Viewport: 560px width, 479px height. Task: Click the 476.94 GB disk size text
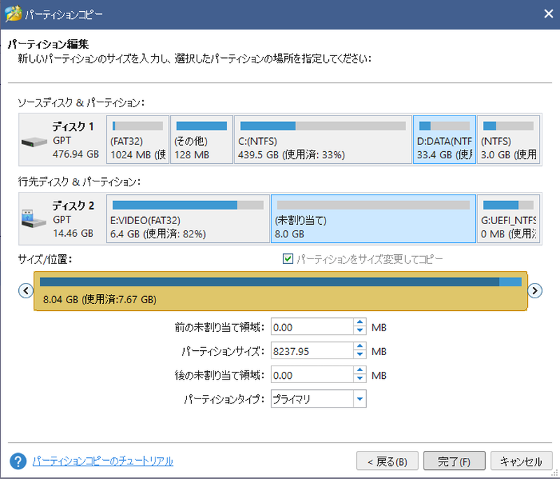(76, 154)
